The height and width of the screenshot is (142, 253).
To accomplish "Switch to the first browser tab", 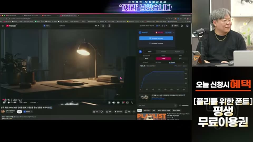I will [14, 16].
